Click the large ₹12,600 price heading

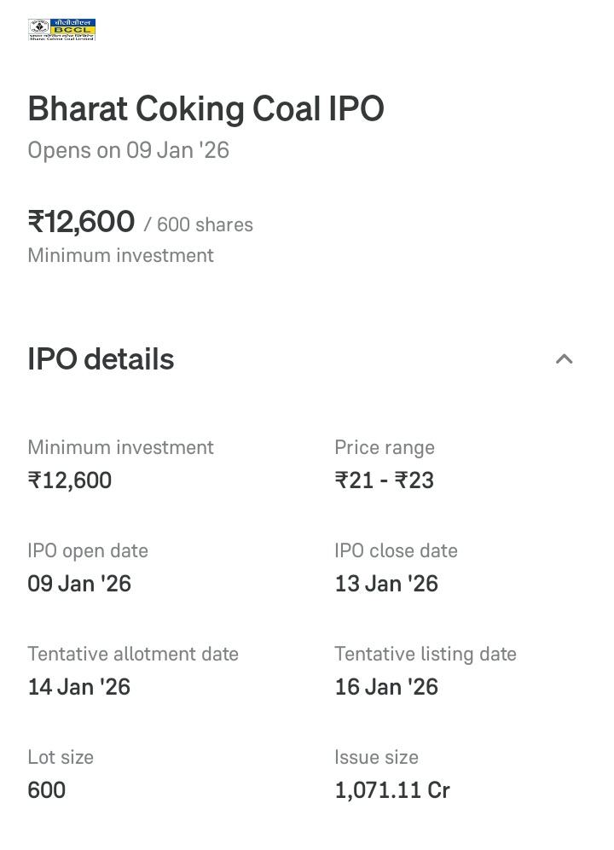pos(81,222)
